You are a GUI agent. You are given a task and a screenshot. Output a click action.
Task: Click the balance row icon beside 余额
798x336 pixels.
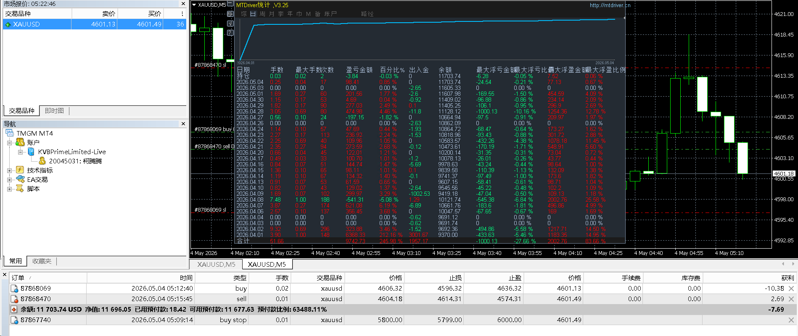coord(14,310)
